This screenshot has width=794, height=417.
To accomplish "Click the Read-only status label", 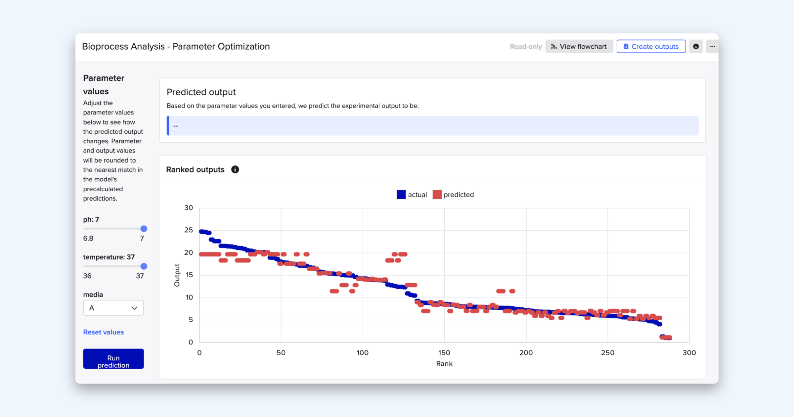I will coord(526,47).
